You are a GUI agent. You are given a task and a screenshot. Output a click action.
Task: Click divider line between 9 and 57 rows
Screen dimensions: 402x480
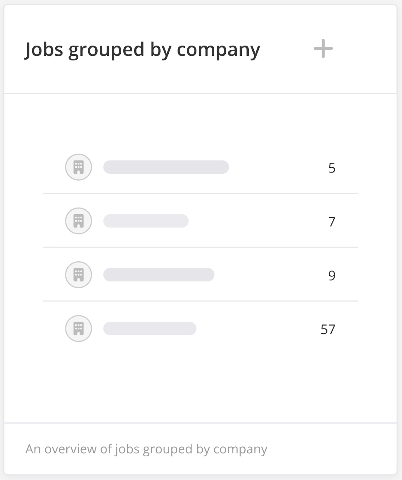[x=200, y=301]
